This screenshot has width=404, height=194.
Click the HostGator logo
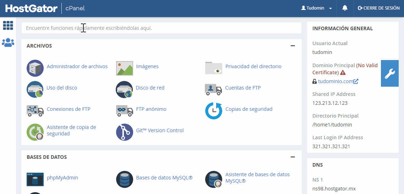[31, 8]
